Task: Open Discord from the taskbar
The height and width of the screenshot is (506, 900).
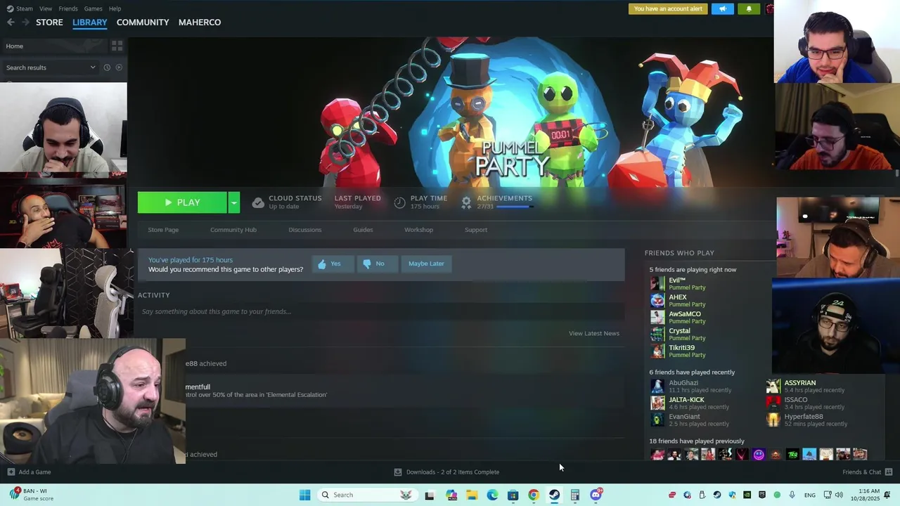Action: point(596,495)
